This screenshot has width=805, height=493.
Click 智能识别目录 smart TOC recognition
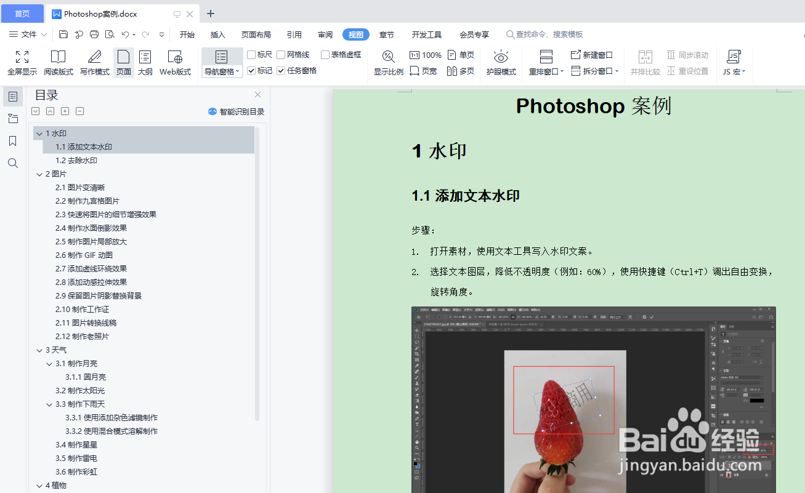(x=236, y=111)
